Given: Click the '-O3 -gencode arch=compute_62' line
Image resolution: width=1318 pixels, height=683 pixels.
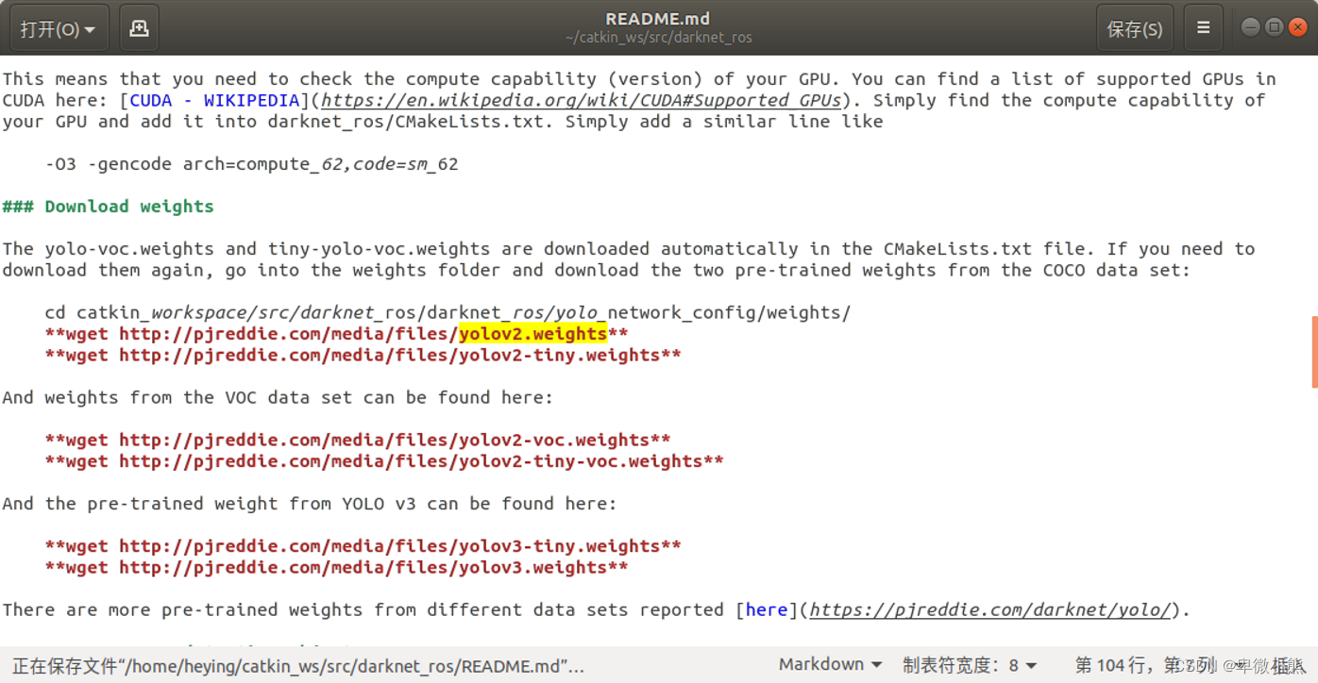Looking at the screenshot, I should pyautogui.click(x=251, y=164).
